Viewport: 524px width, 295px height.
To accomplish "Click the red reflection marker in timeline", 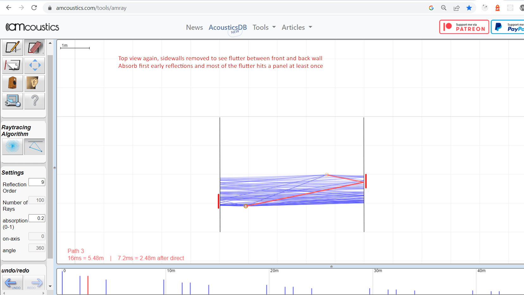I will click(x=88, y=285).
